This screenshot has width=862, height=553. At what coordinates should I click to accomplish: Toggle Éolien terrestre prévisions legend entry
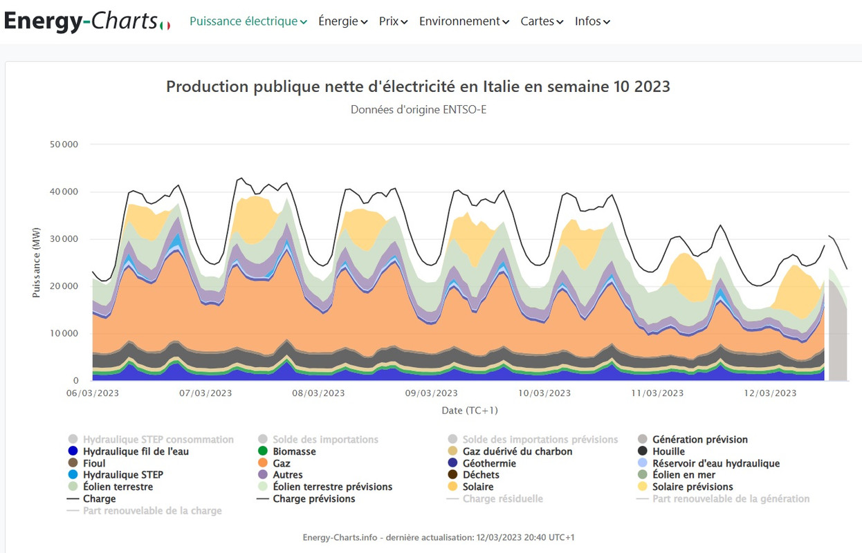[324, 487]
